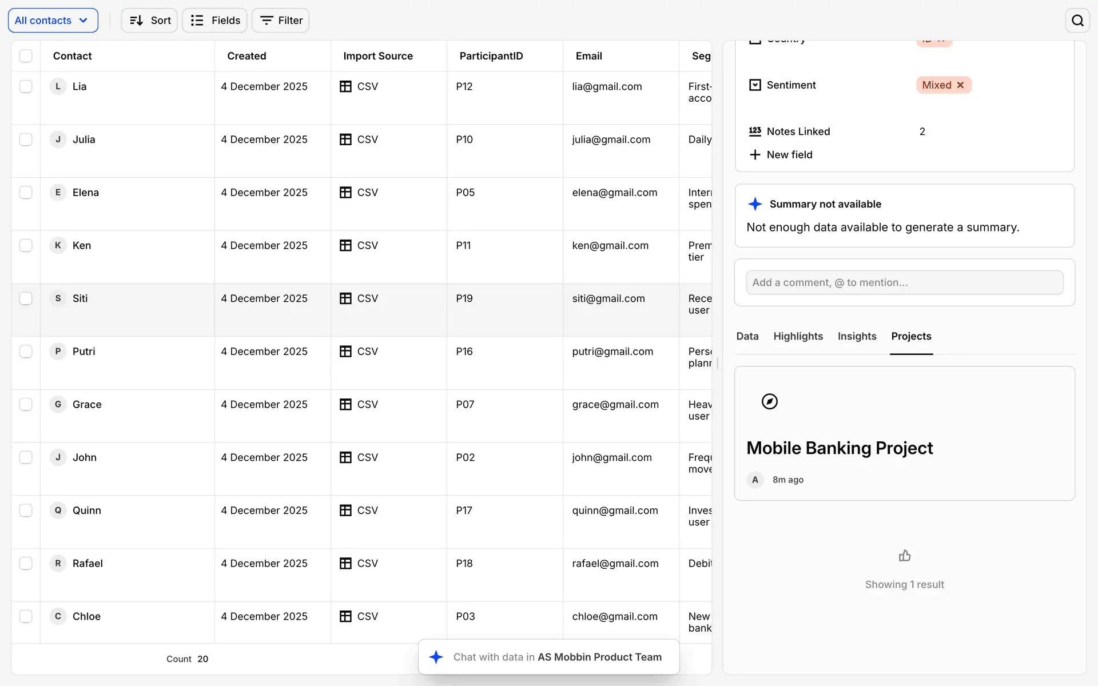Open the Sort options
Viewport: 1098px width, 686px height.
[x=149, y=21]
